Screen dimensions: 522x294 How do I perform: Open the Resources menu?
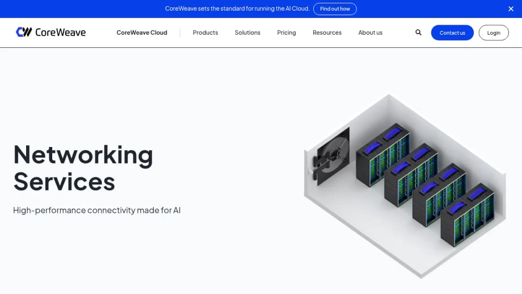tap(327, 32)
